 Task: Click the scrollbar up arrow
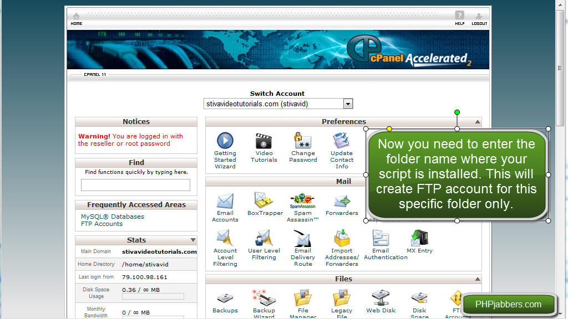[x=560, y=4]
